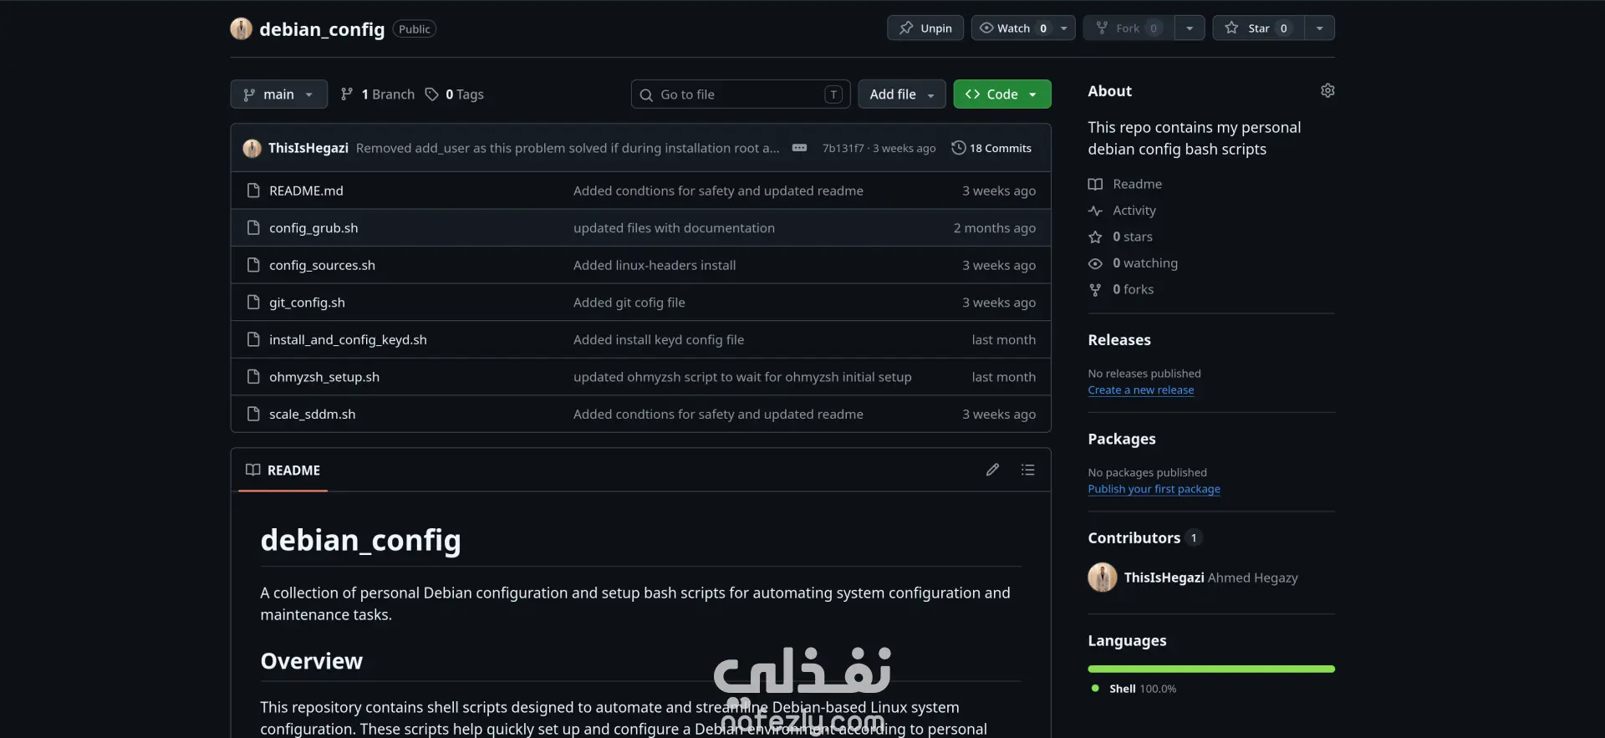1605x738 pixels.
Task: Click the ThisIsHegazi avatar in the commit bar
Action: (x=252, y=148)
